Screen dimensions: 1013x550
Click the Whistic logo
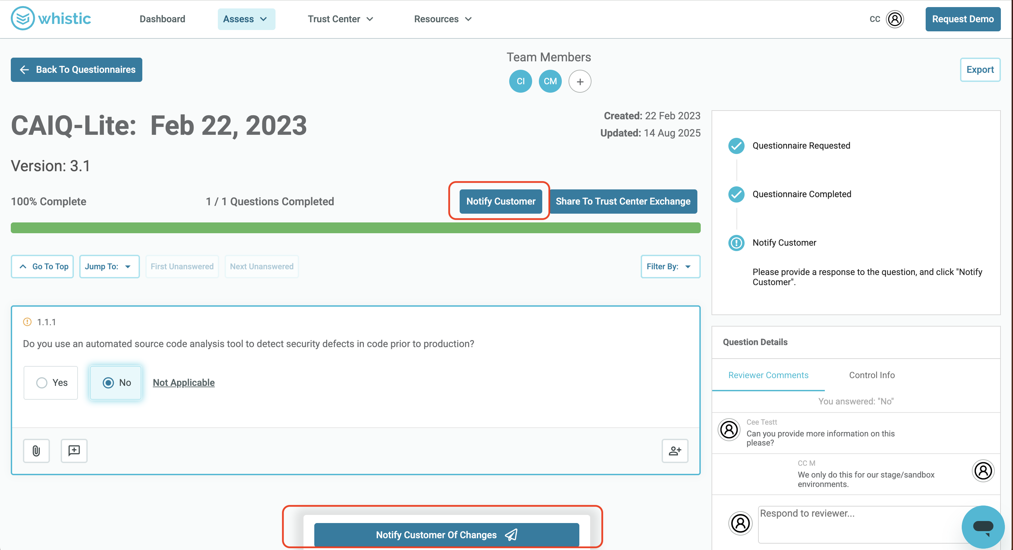[51, 19]
